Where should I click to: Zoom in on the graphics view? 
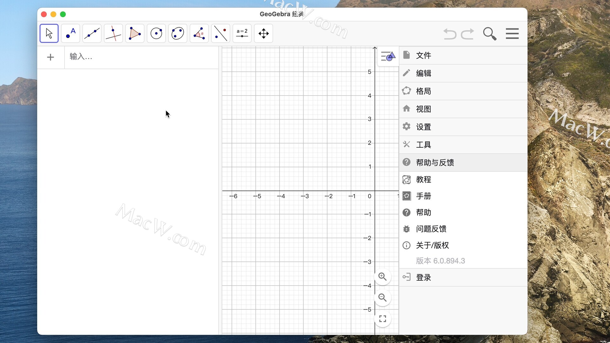(383, 277)
